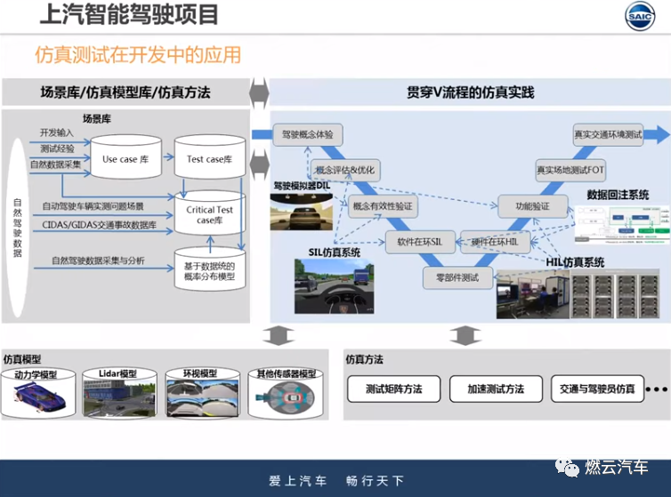The height and width of the screenshot is (497, 671).
Task: Click the 爱上汽车 畅行天下 footer slogan
Action: coord(336,481)
